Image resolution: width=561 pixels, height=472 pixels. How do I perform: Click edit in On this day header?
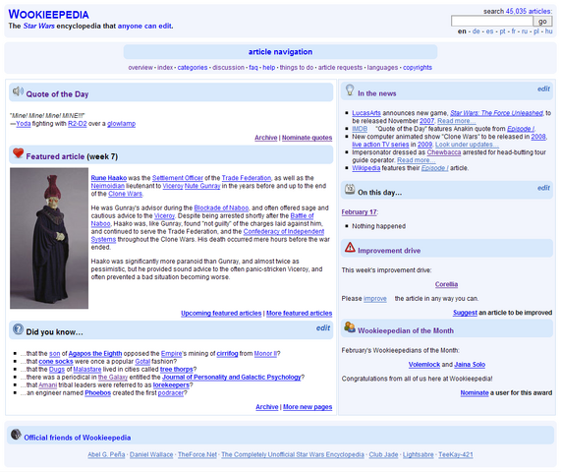[543, 188]
